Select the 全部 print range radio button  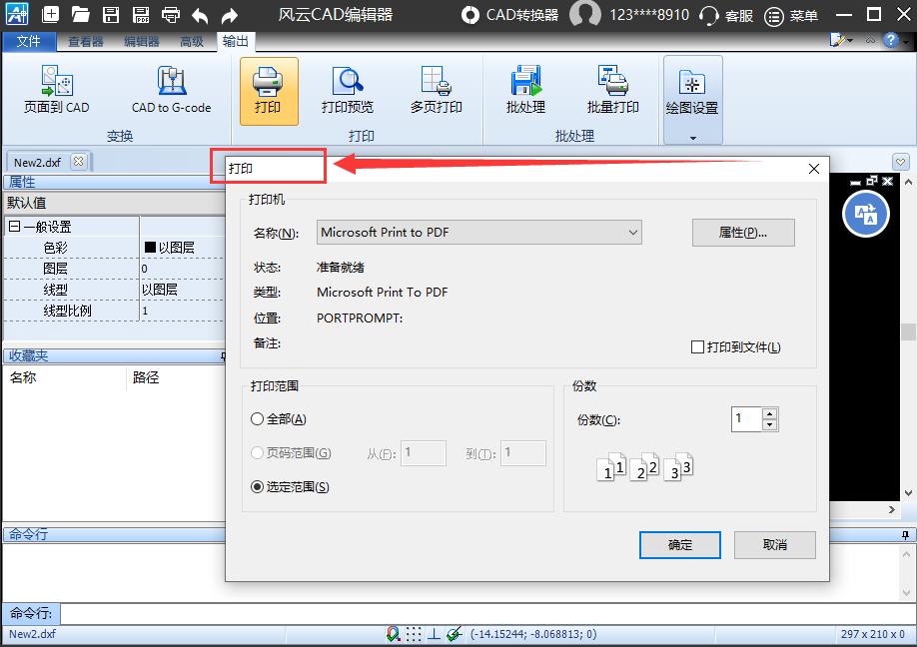click(x=259, y=418)
